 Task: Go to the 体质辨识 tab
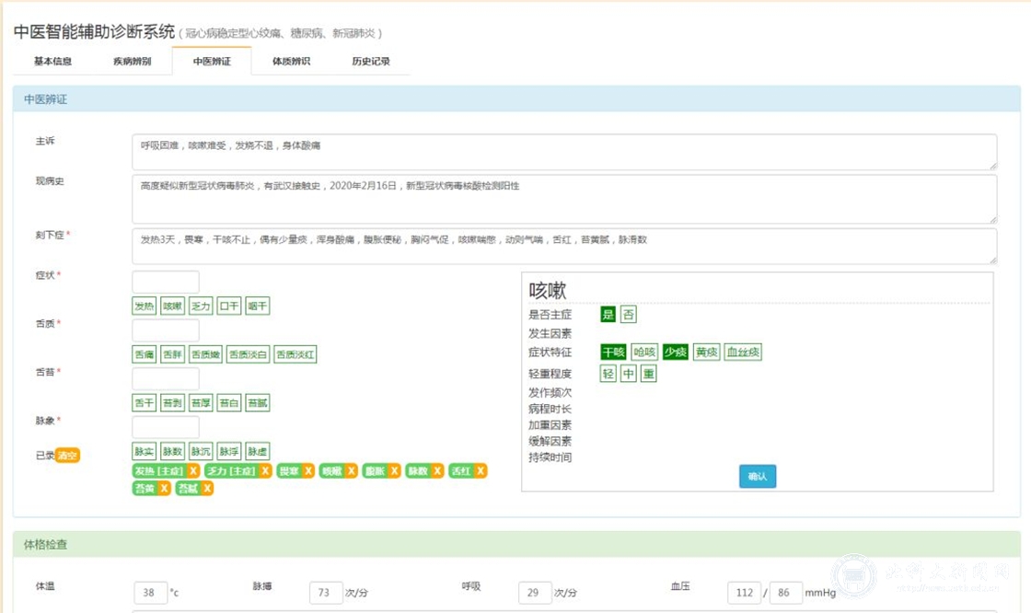point(291,61)
